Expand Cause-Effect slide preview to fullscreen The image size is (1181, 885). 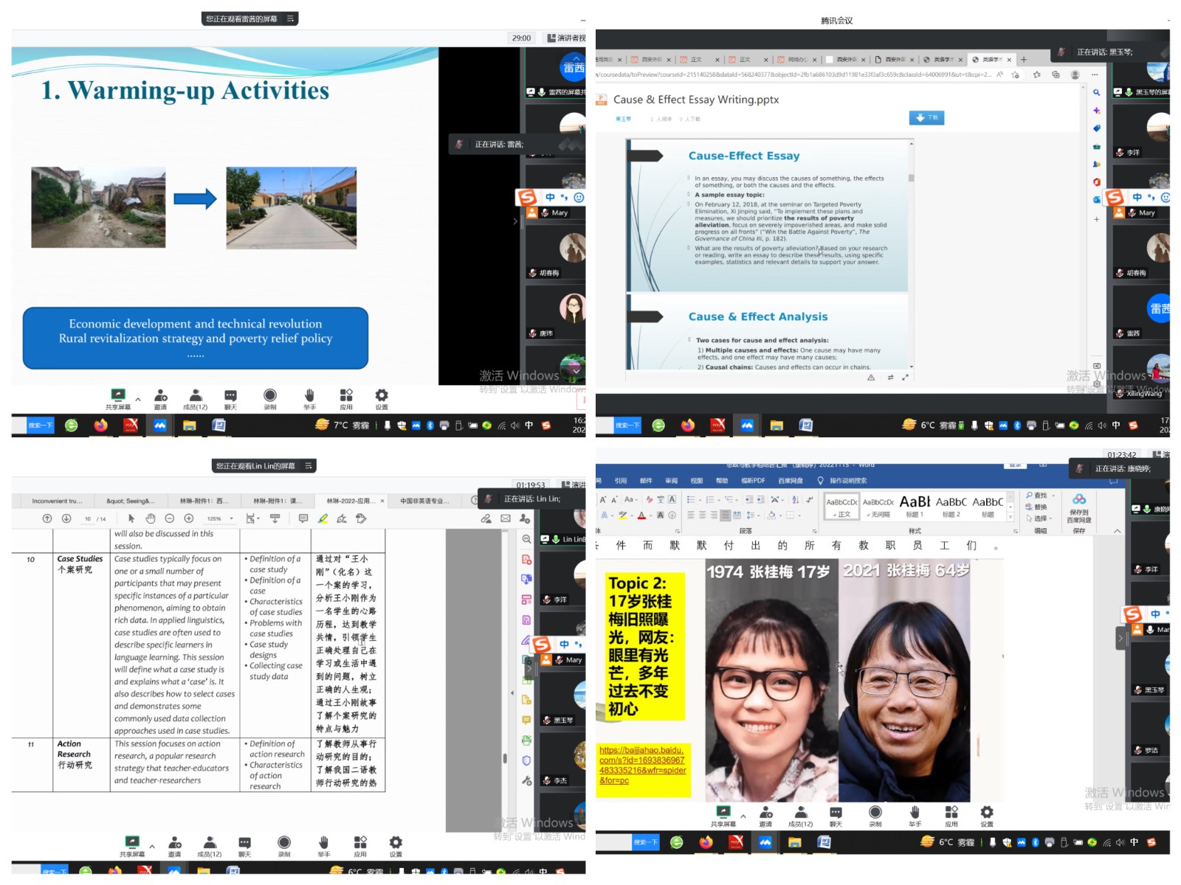(905, 378)
